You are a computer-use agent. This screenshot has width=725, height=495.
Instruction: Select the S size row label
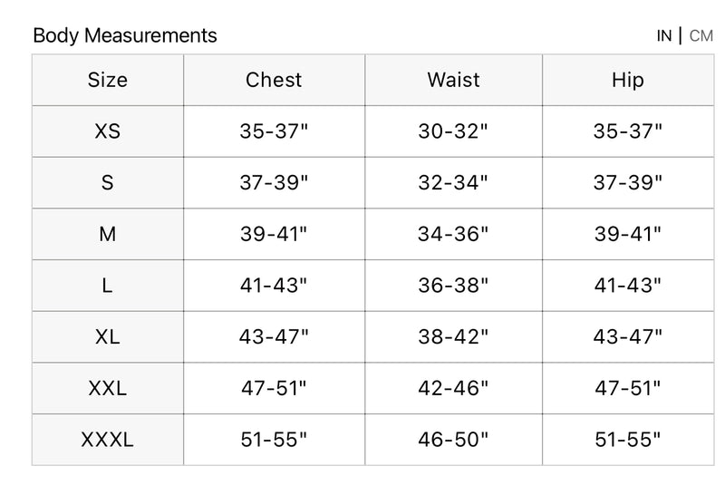click(108, 183)
